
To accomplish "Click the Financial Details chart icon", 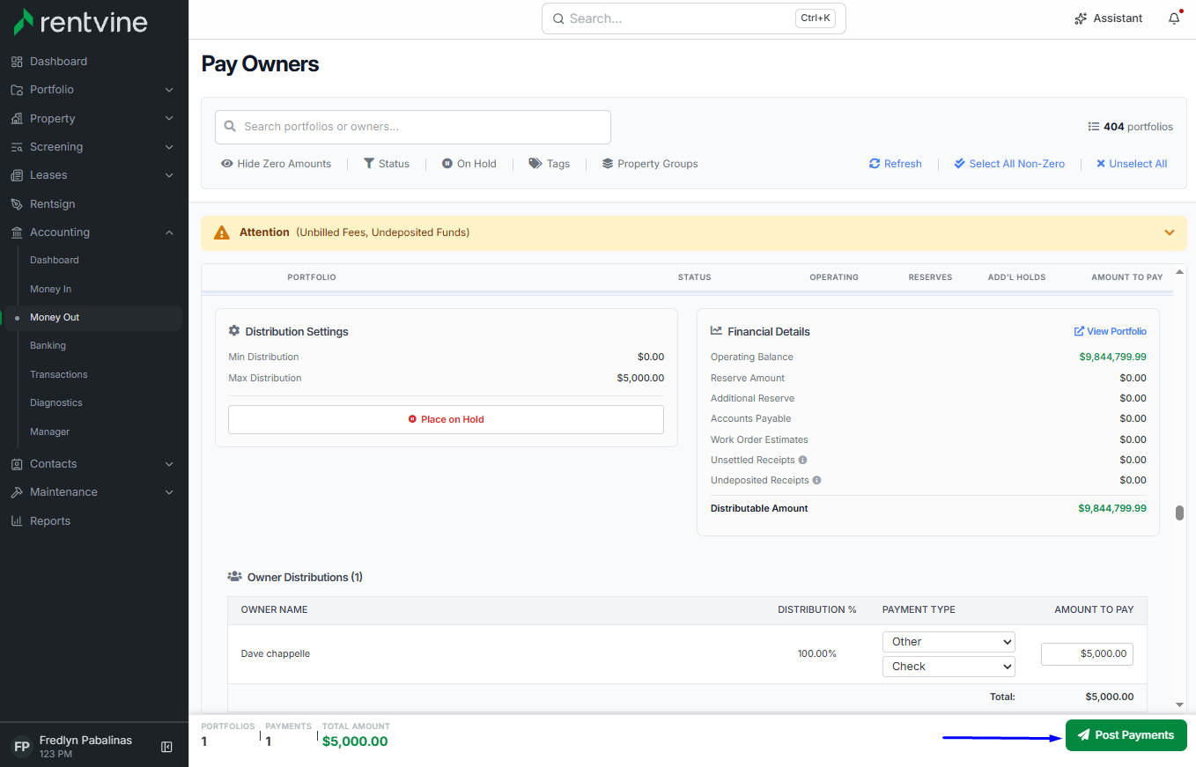I will (x=717, y=331).
